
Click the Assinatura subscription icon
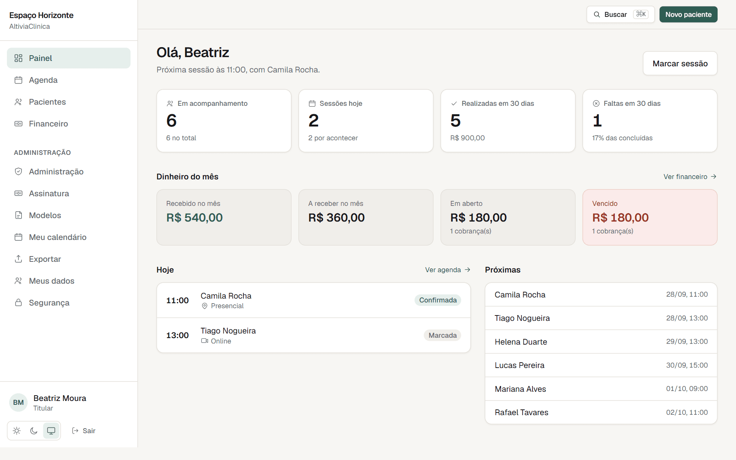(18, 194)
